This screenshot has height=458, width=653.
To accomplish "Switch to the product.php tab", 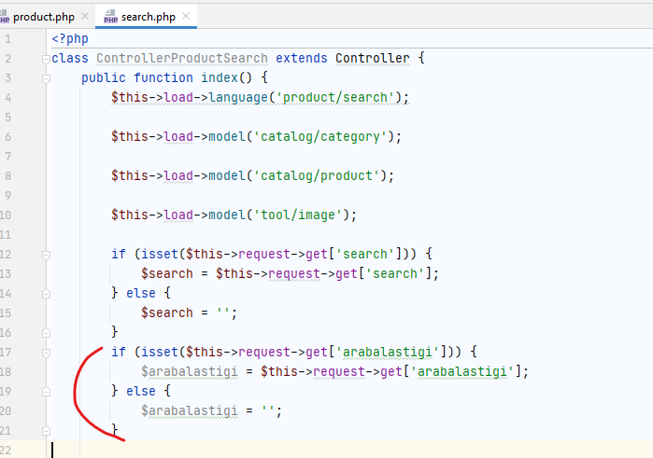I will [44, 17].
